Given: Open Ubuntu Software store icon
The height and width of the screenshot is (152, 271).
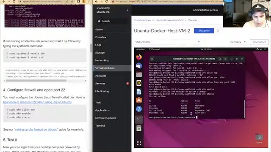Looking at the screenshot, I should pos(139,100).
